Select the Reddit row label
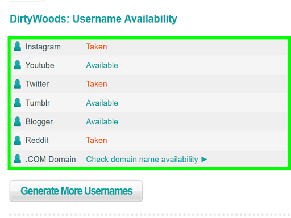291x218 pixels. tap(37, 140)
